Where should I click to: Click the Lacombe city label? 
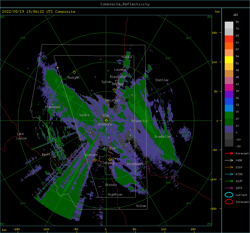coord(120,70)
